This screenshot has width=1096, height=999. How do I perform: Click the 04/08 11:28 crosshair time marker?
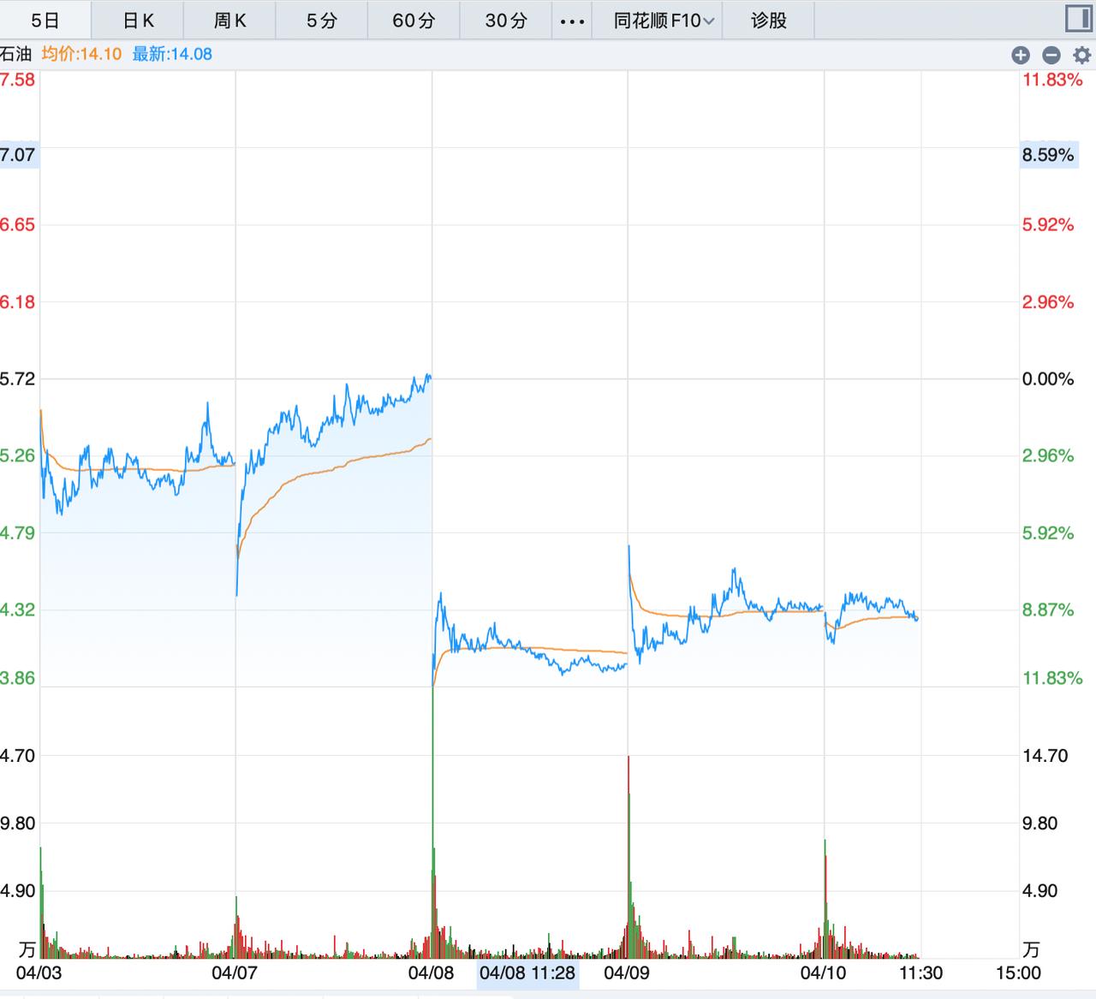(x=527, y=973)
